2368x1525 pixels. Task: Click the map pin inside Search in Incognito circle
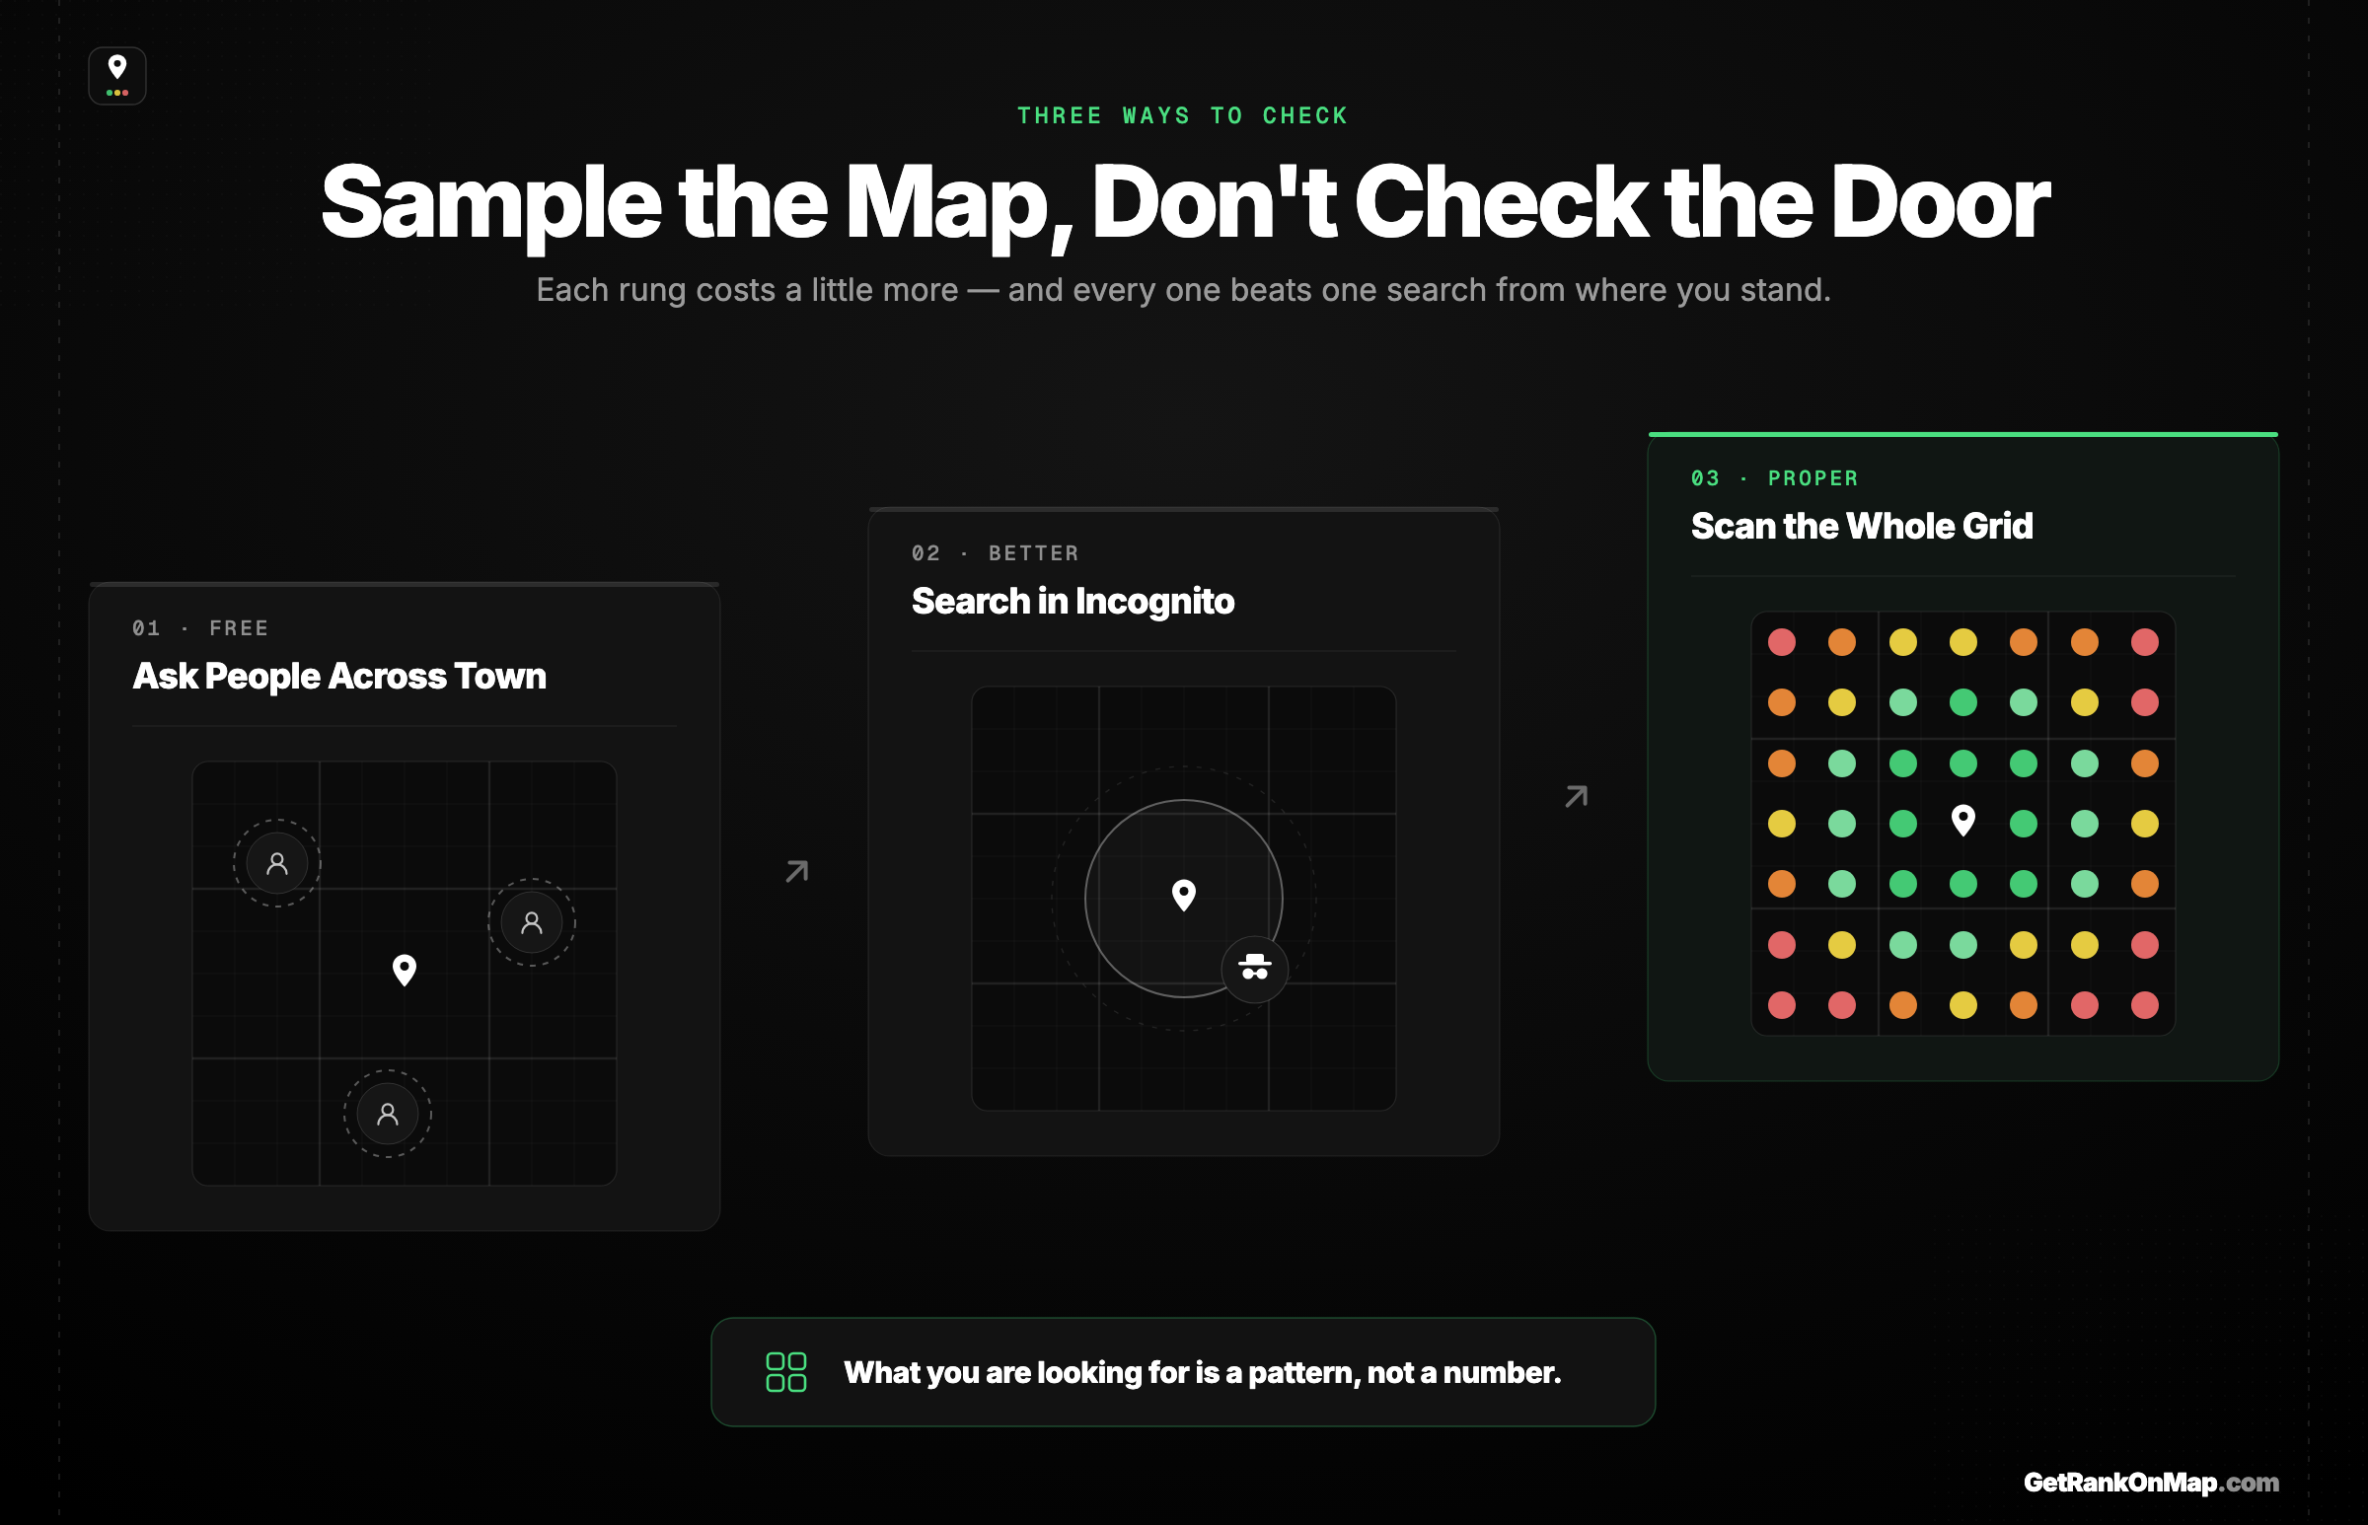(x=1183, y=896)
